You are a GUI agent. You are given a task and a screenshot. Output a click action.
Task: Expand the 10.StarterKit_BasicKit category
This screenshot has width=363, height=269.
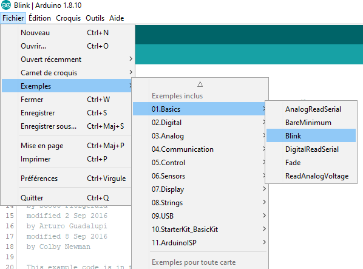[x=200, y=230]
